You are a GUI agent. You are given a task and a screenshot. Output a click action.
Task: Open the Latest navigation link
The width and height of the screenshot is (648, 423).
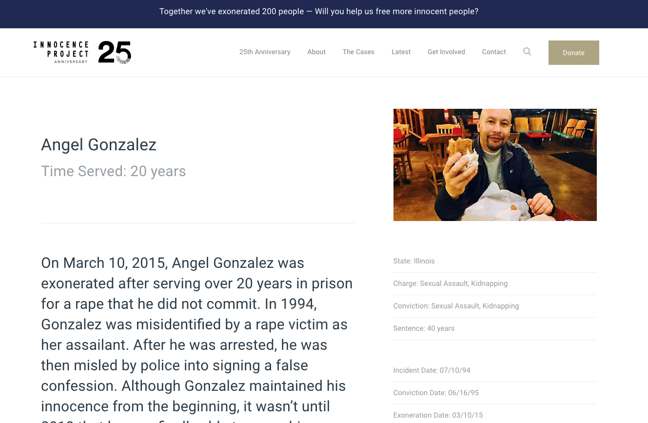coord(401,52)
